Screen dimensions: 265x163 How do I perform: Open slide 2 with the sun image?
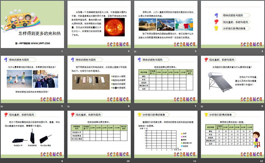(99, 27)
